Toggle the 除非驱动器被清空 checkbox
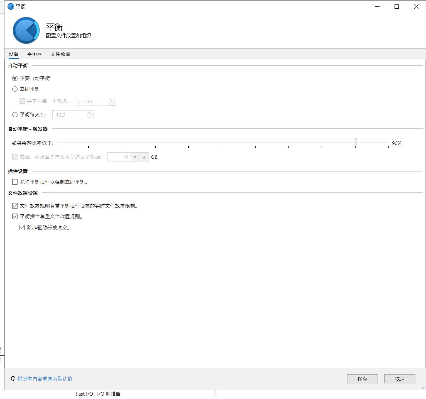The image size is (426, 399). [22, 227]
